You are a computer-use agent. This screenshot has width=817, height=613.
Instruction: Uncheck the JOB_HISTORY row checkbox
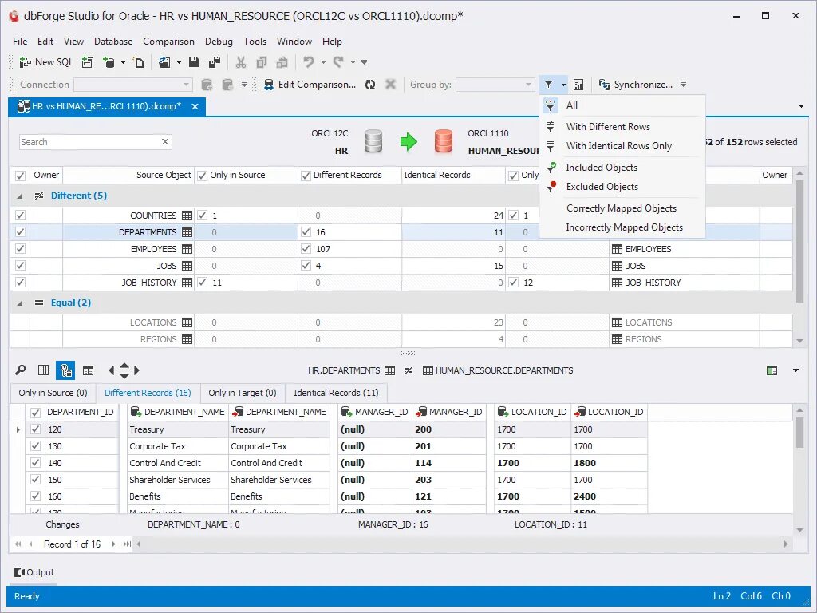pyautogui.click(x=20, y=282)
